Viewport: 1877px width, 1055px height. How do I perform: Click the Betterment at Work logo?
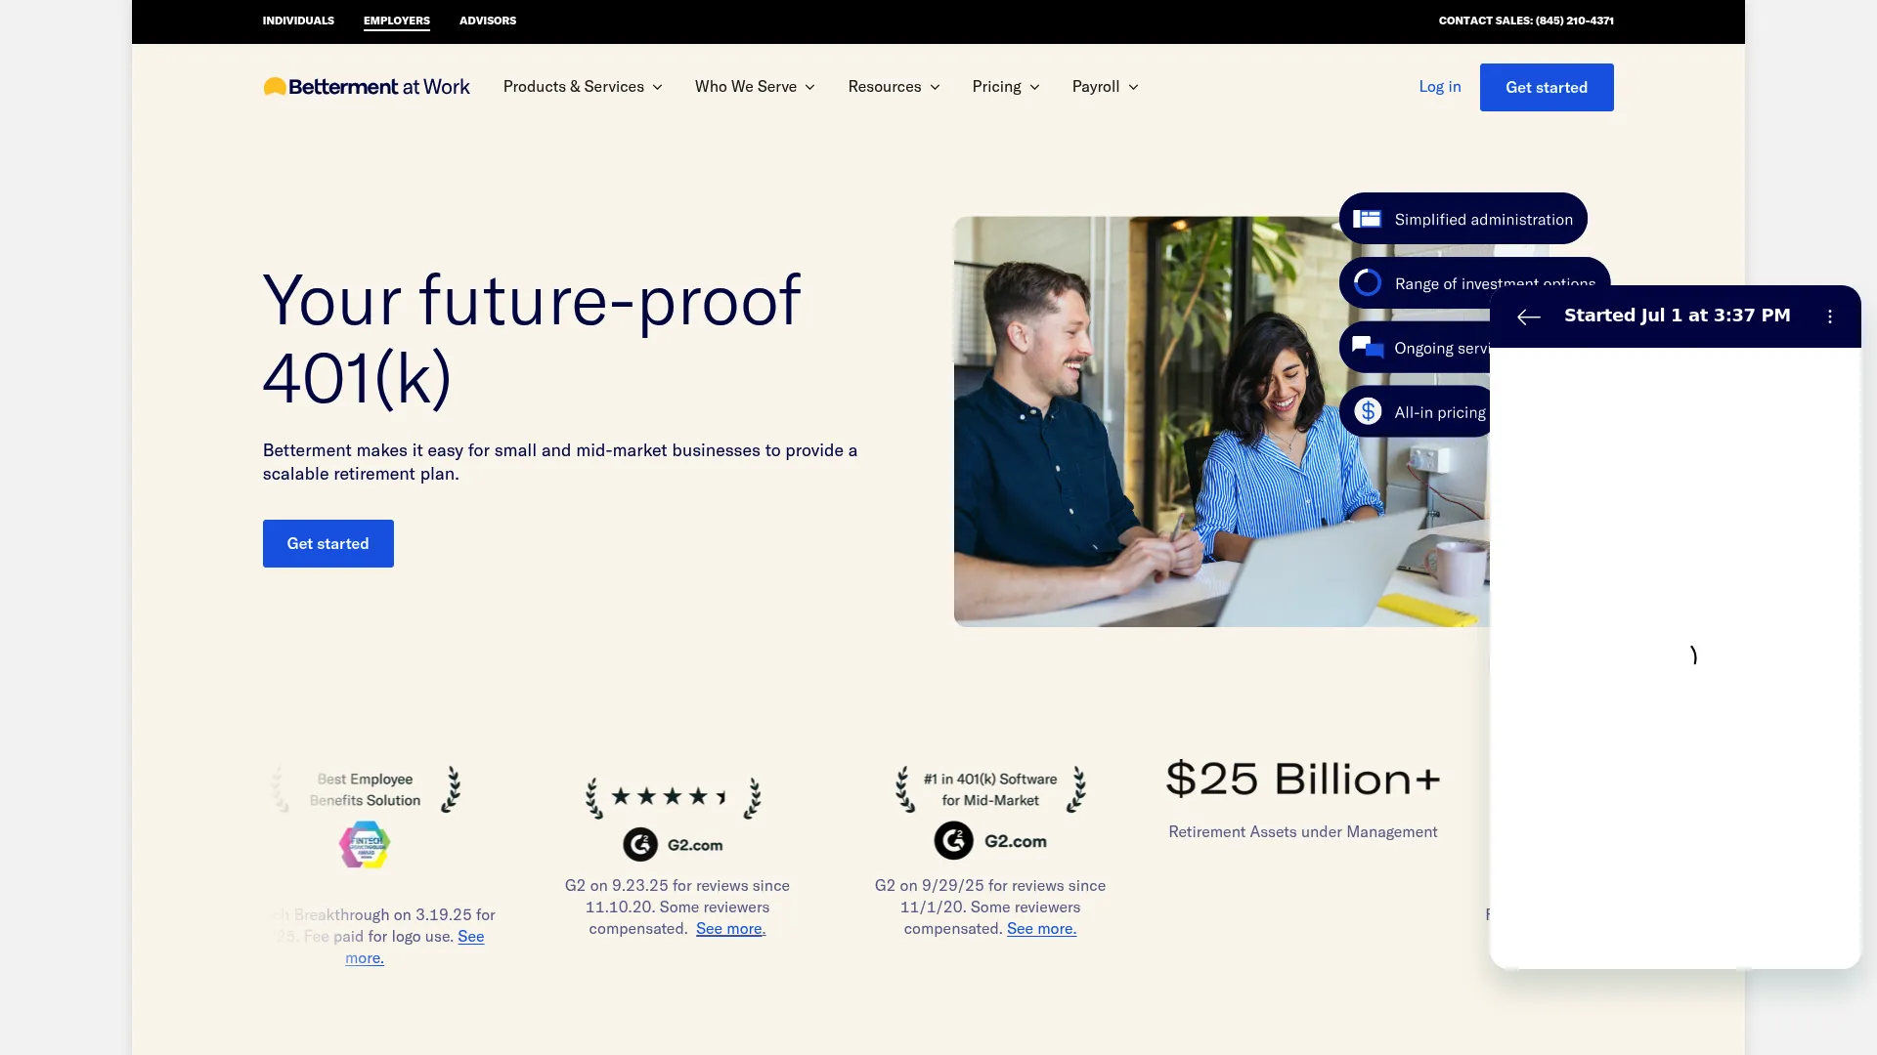tap(367, 87)
